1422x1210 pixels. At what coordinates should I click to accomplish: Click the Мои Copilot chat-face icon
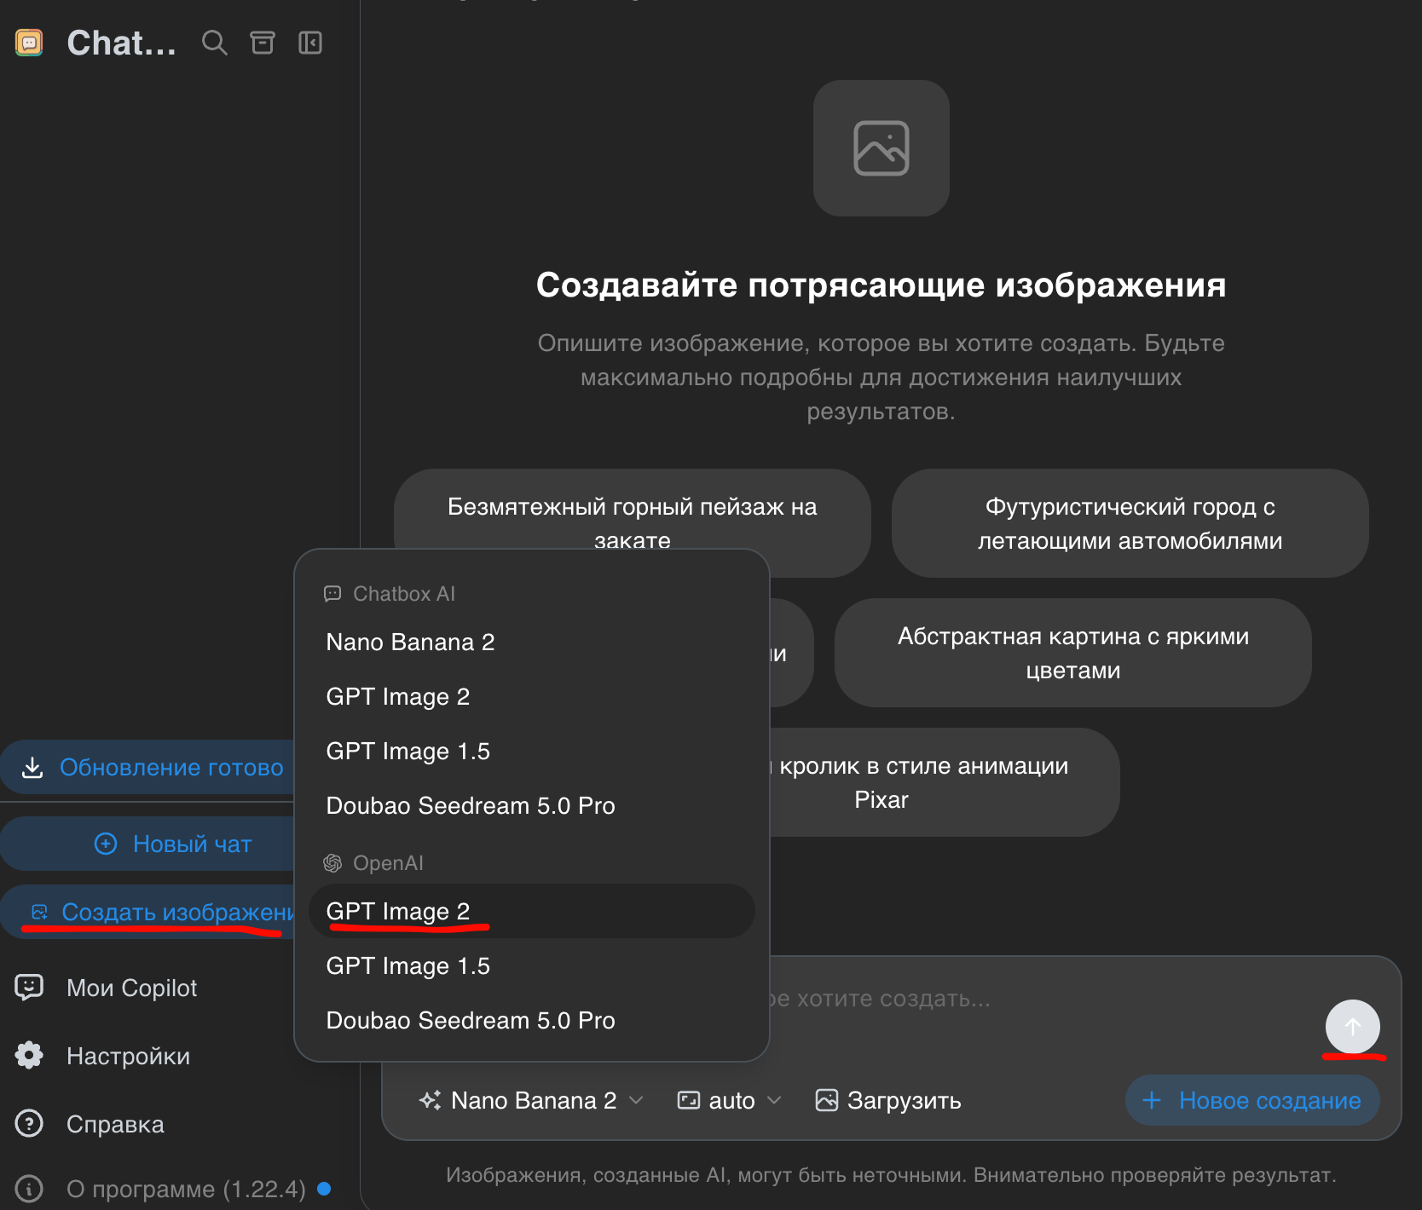[x=29, y=988]
